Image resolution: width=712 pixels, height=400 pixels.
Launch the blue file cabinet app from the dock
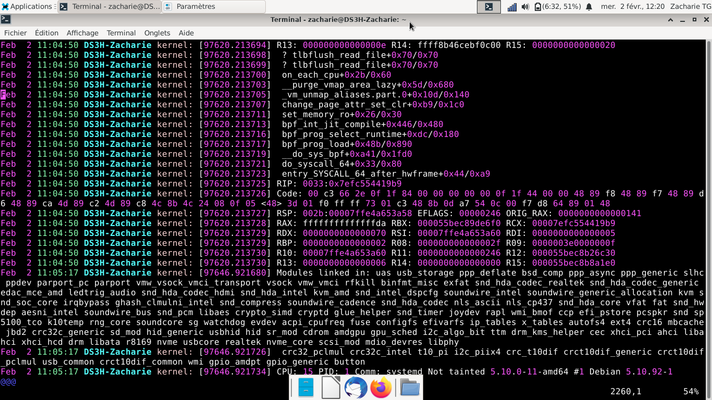306,388
